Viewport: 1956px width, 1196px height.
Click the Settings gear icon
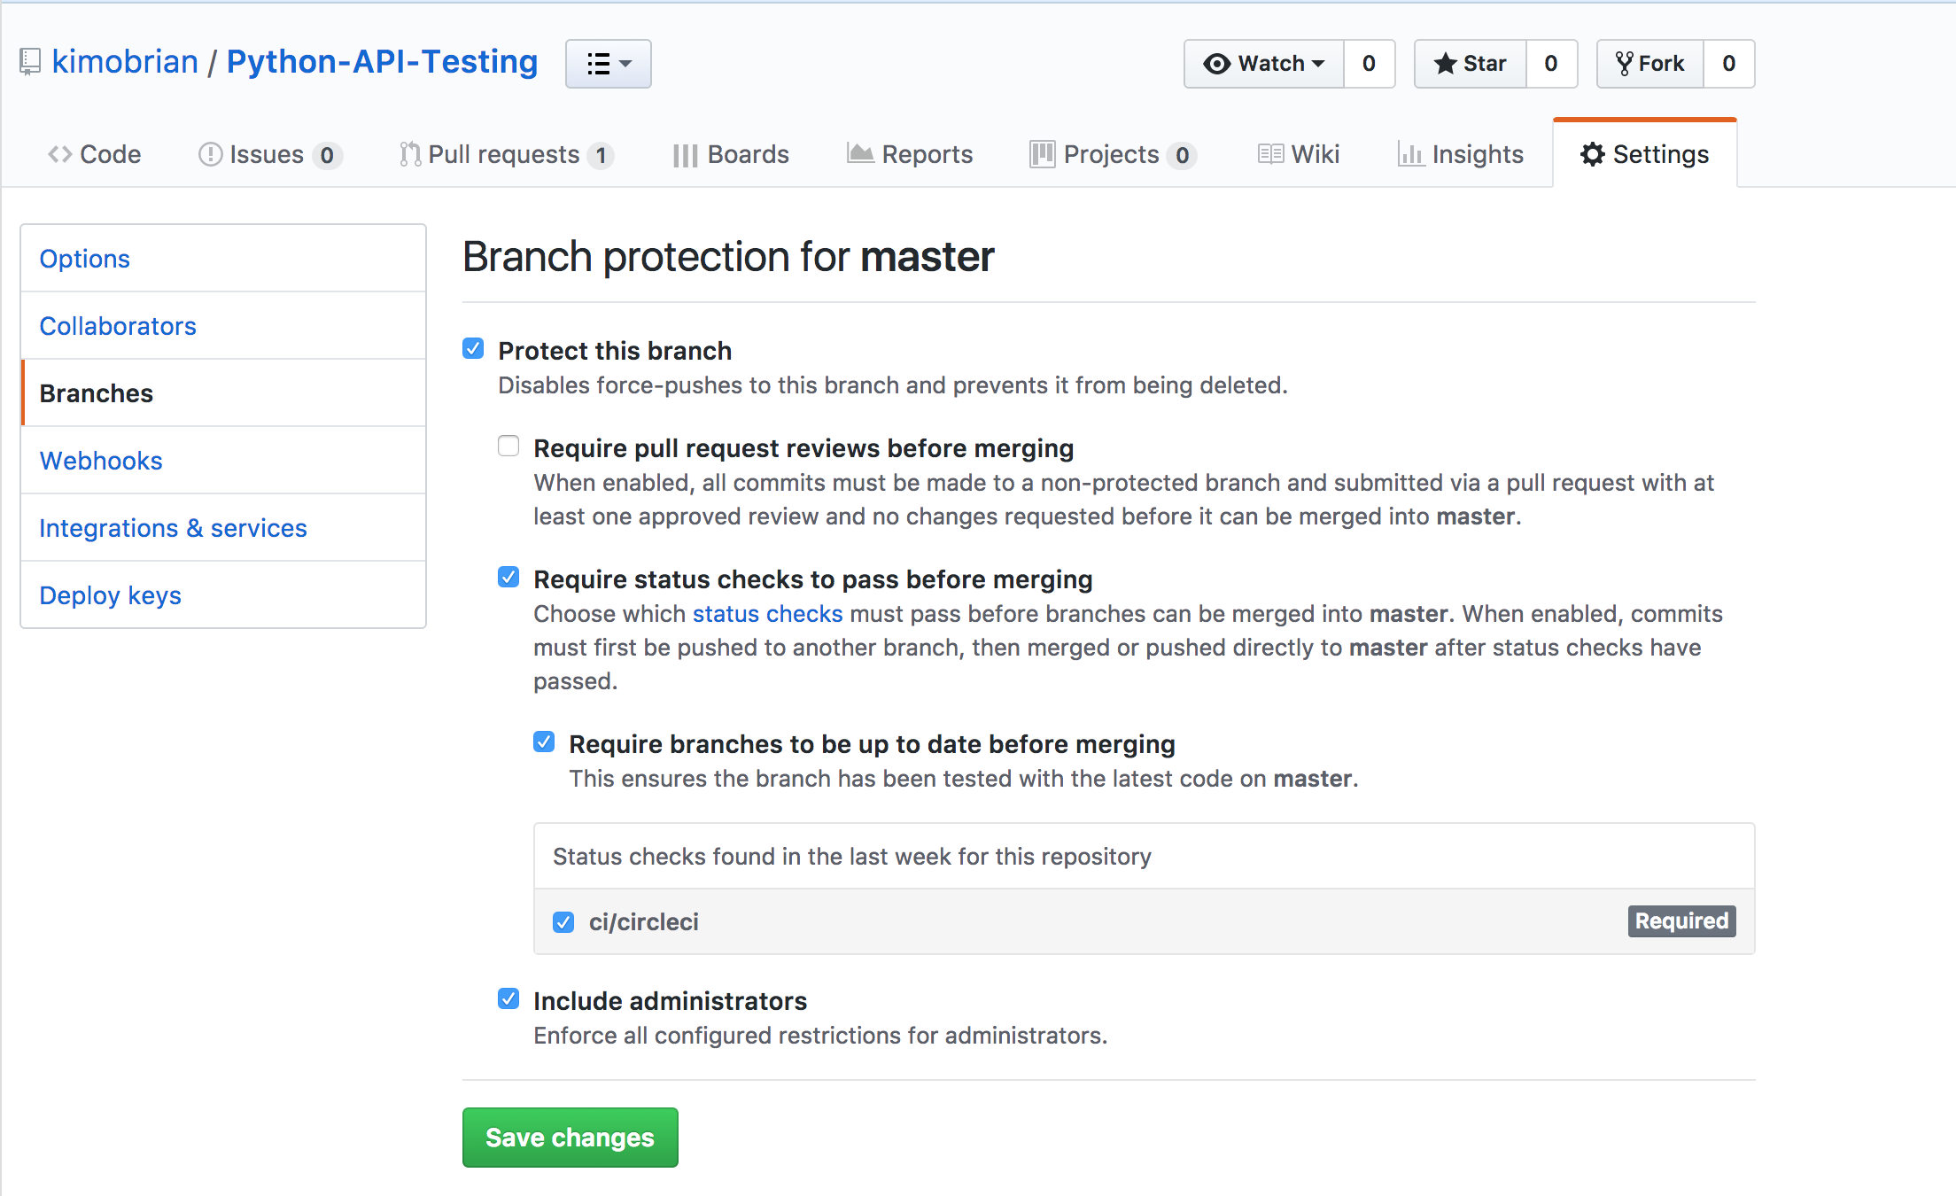point(1592,153)
